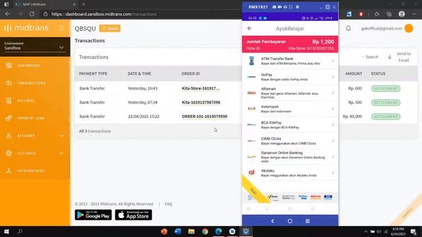422x237 pixels.
Task: Click the PAYMENT TYPE column header
Action: pyautogui.click(x=93, y=74)
